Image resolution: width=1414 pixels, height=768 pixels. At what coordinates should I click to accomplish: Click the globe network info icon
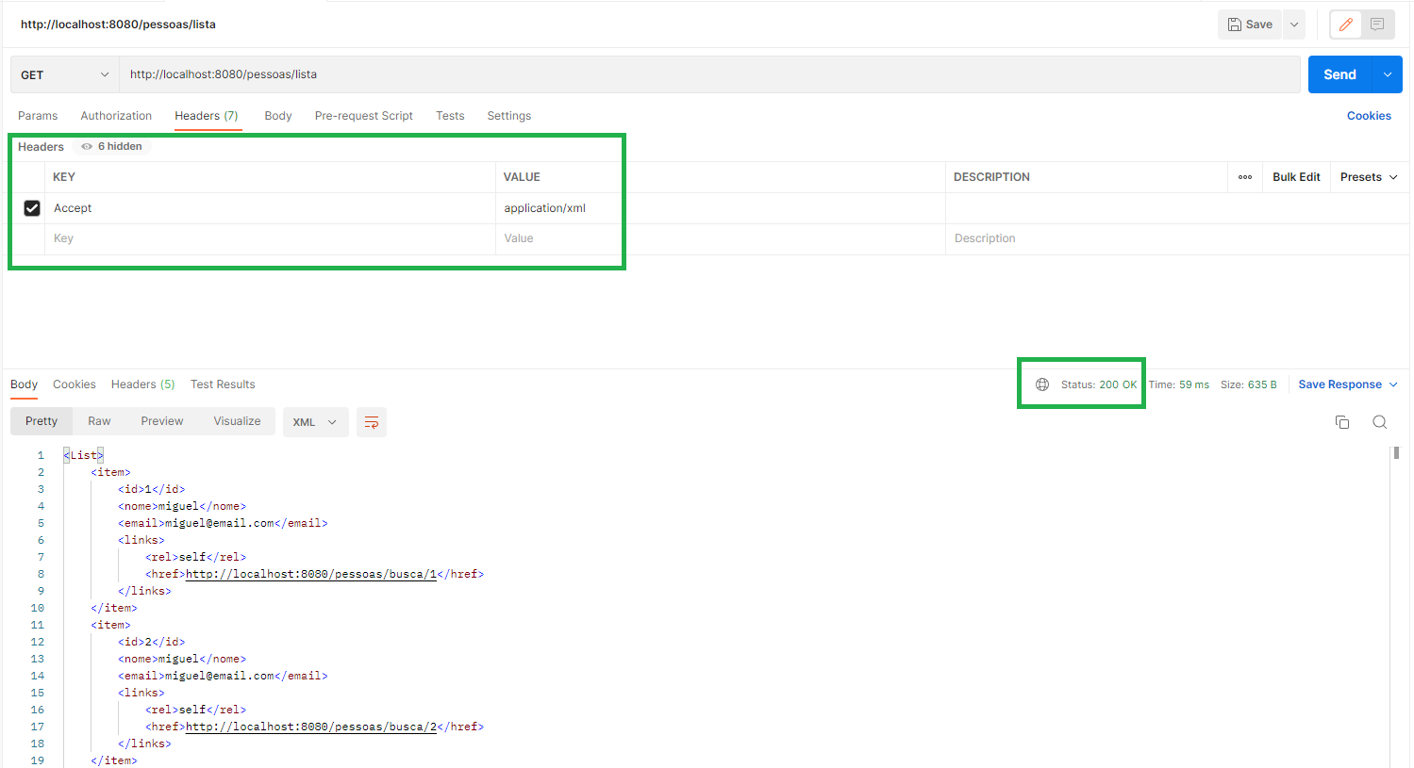(1041, 384)
